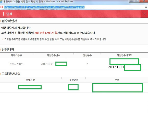Click the 서비스종류 column header
The image size is (148, 129).
point(16,55)
